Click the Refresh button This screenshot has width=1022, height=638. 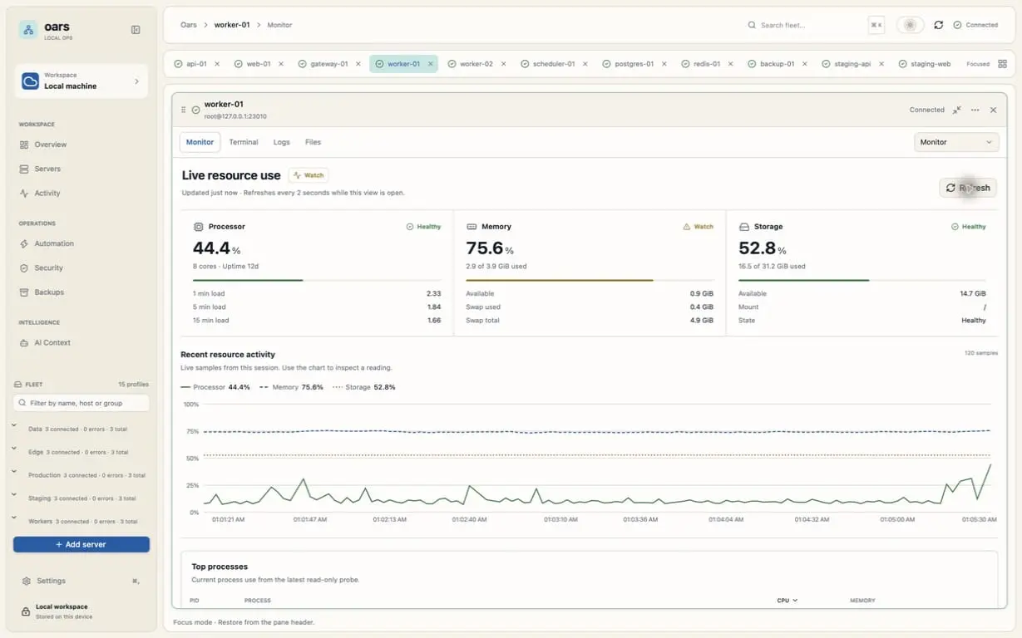click(968, 188)
